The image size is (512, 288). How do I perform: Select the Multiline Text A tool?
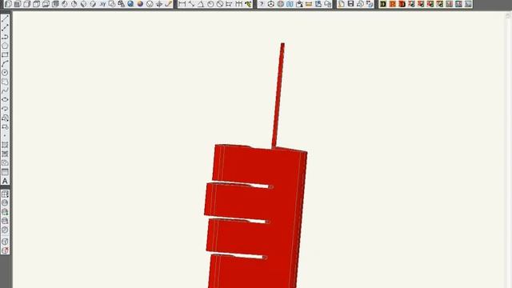(5, 181)
